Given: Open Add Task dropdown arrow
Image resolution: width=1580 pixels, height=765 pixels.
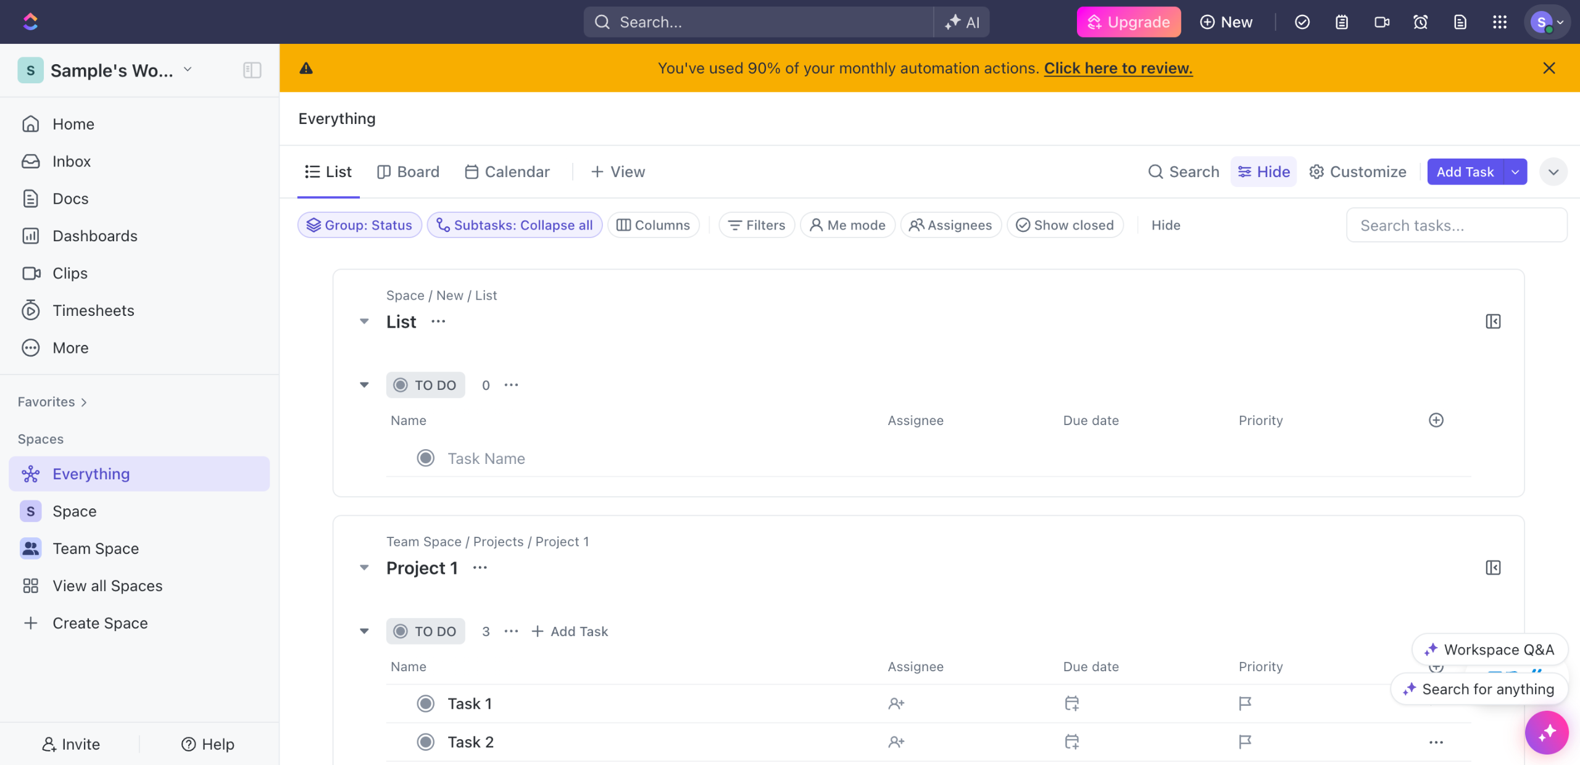Looking at the screenshot, I should pyautogui.click(x=1515, y=172).
